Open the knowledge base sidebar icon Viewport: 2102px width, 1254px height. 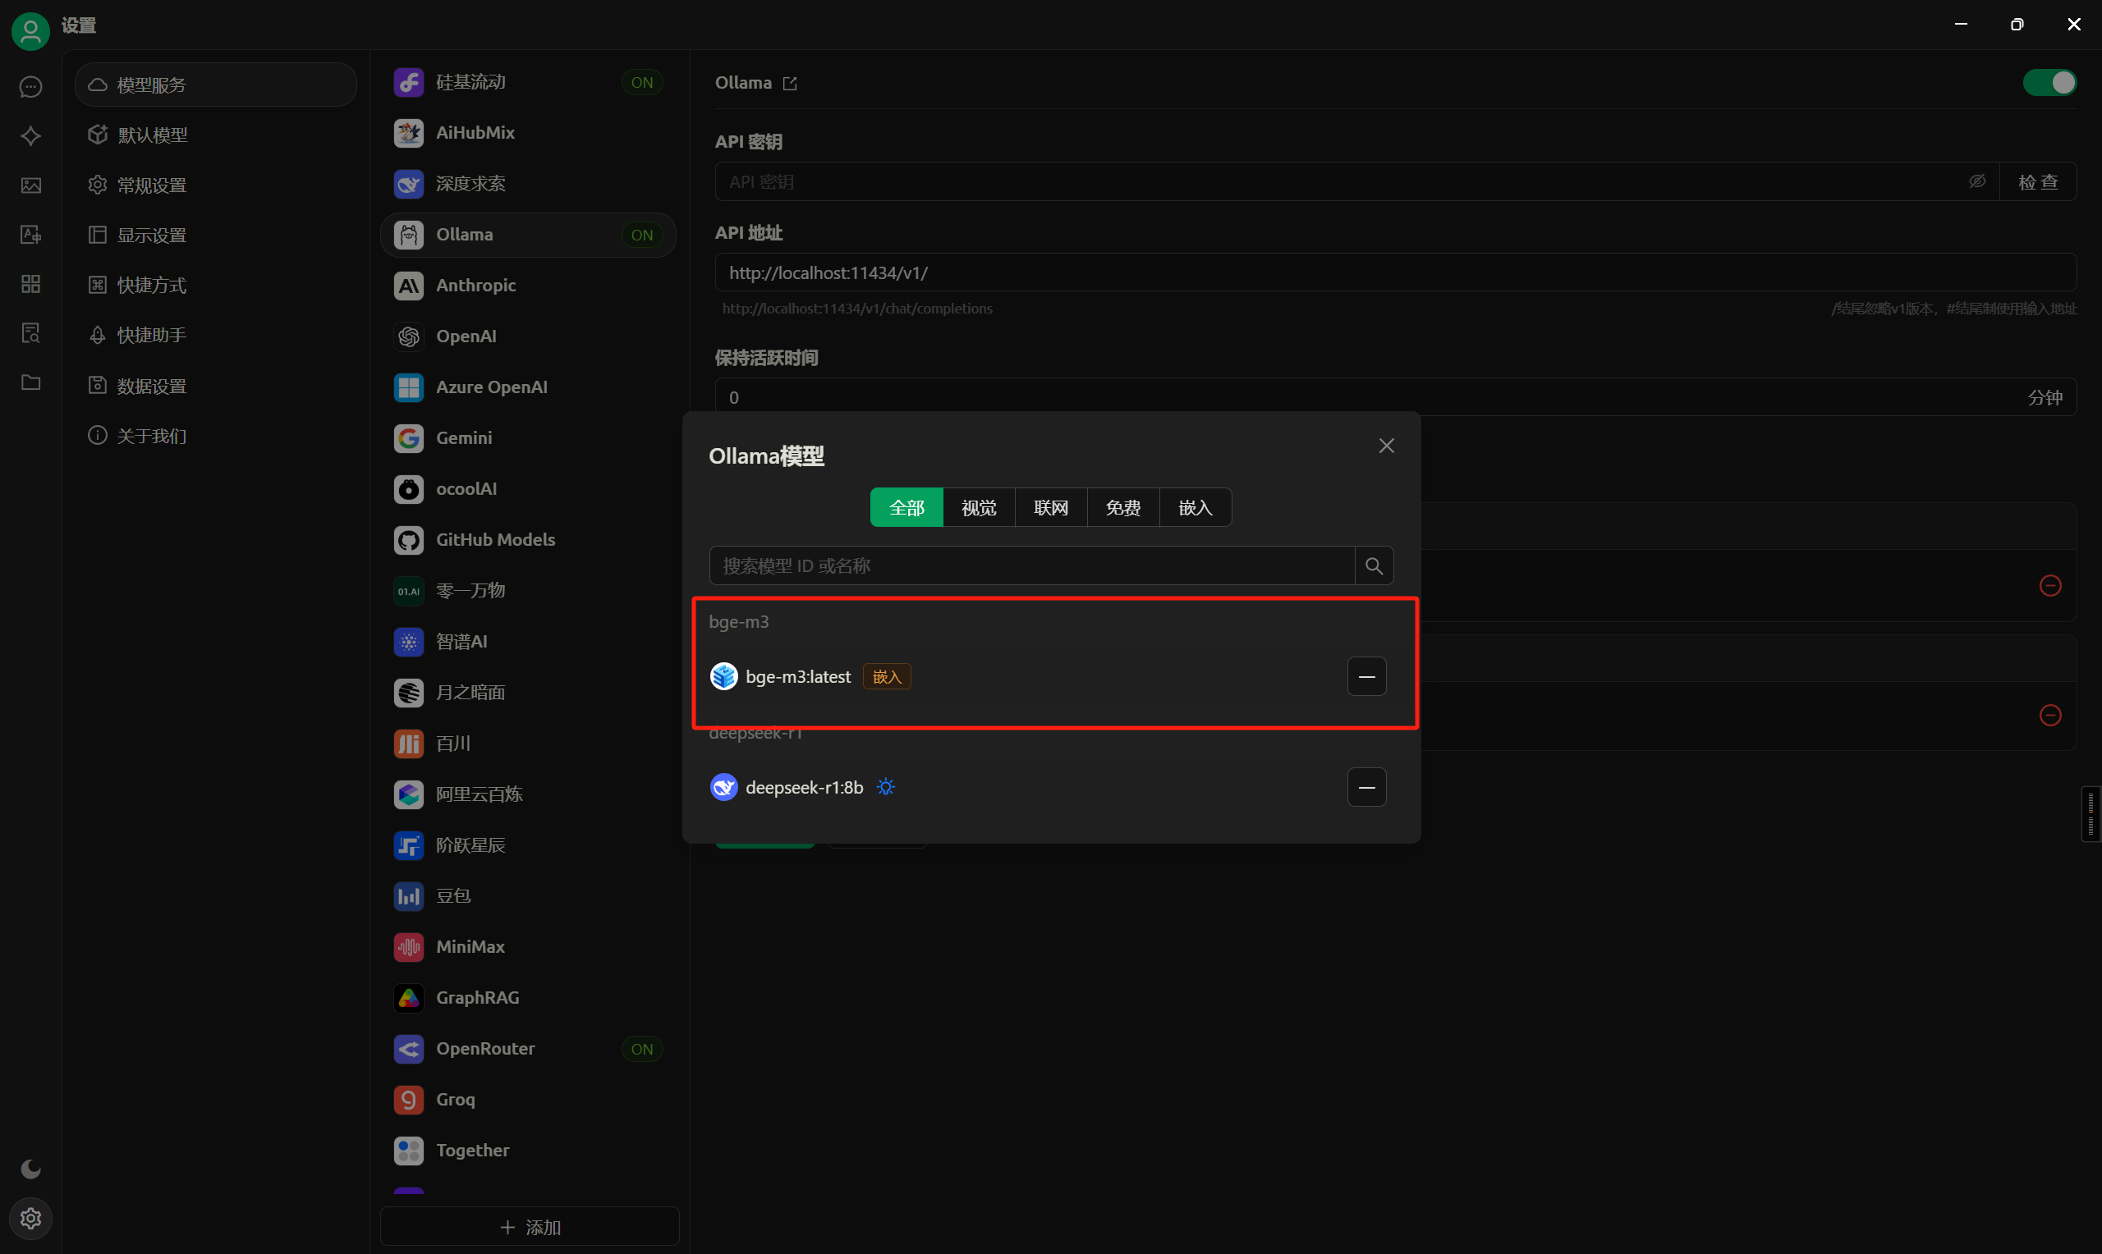tap(30, 333)
